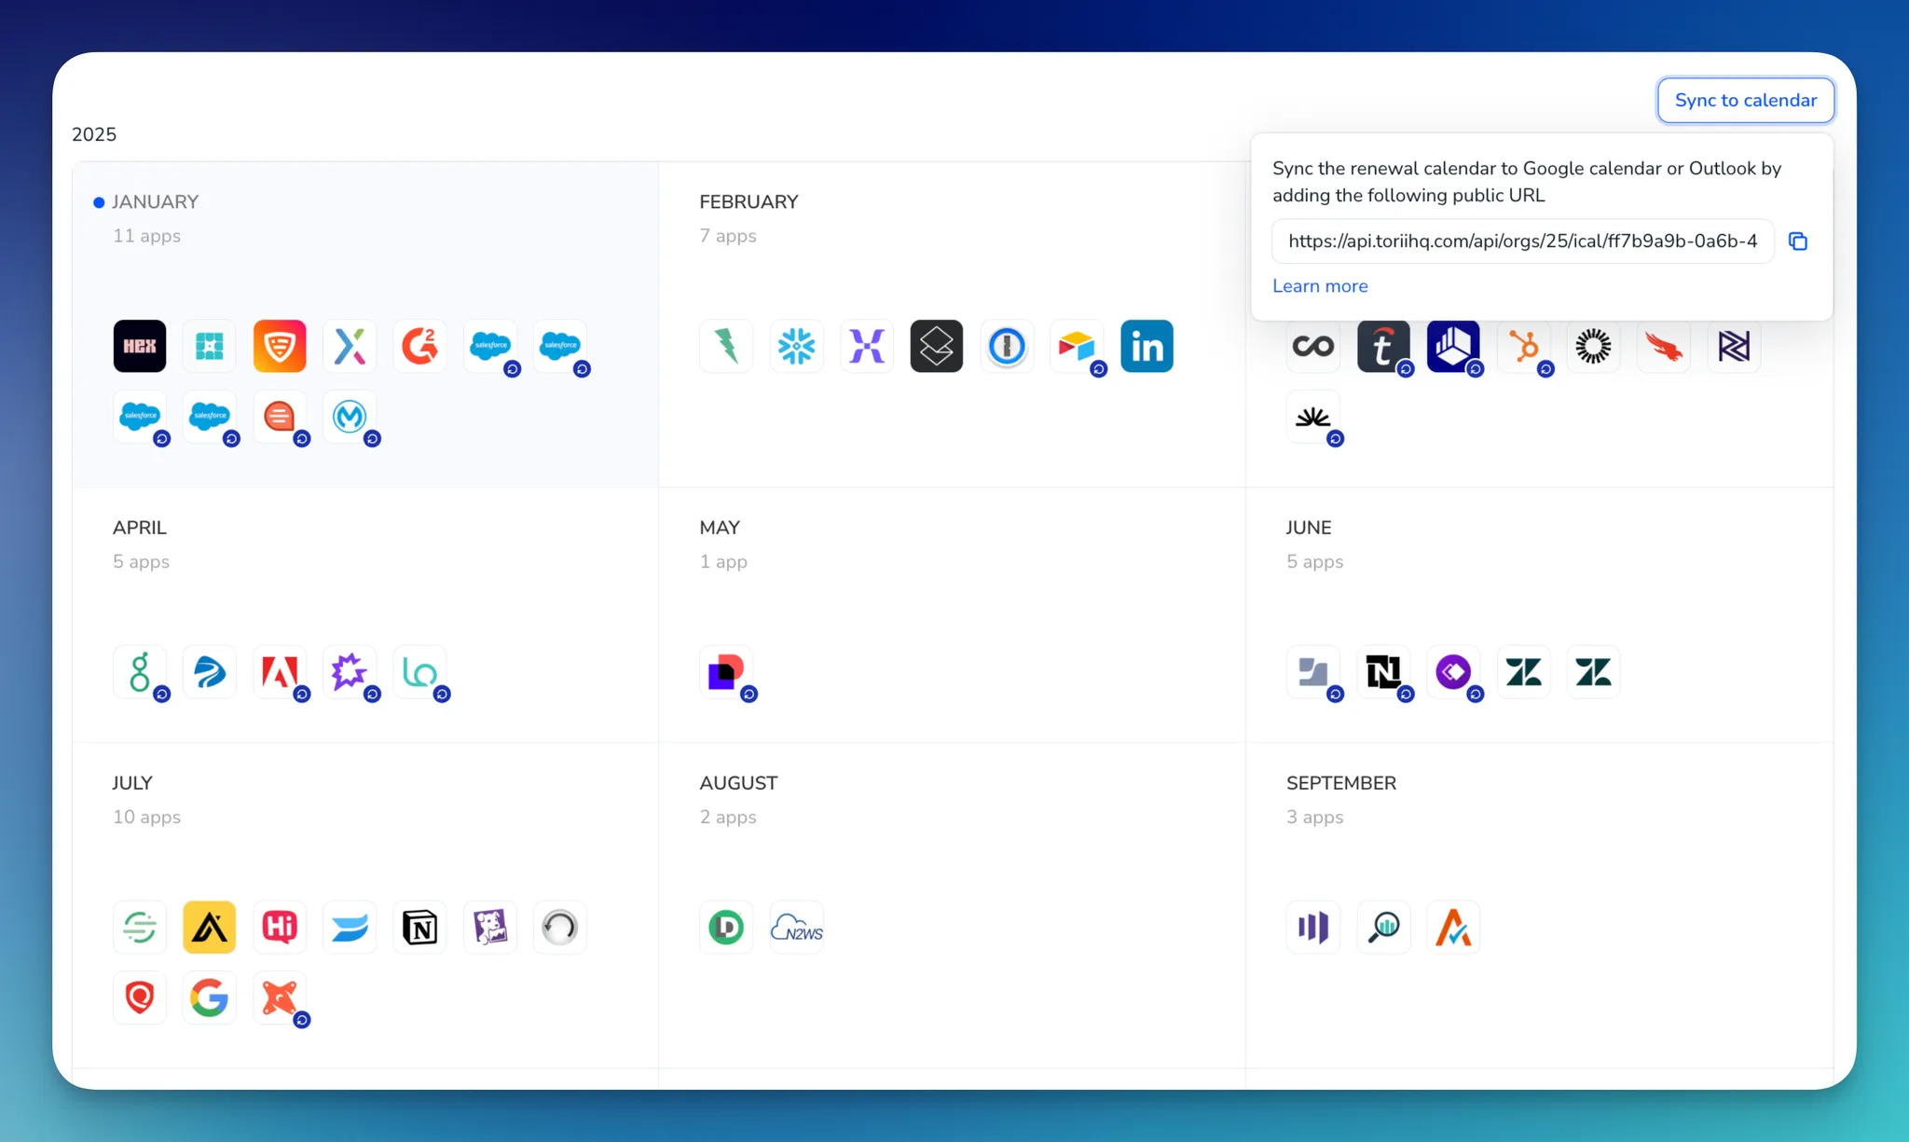This screenshot has width=1909, height=1142.
Task: Open the N2WS cloud app in August
Action: [x=797, y=927]
